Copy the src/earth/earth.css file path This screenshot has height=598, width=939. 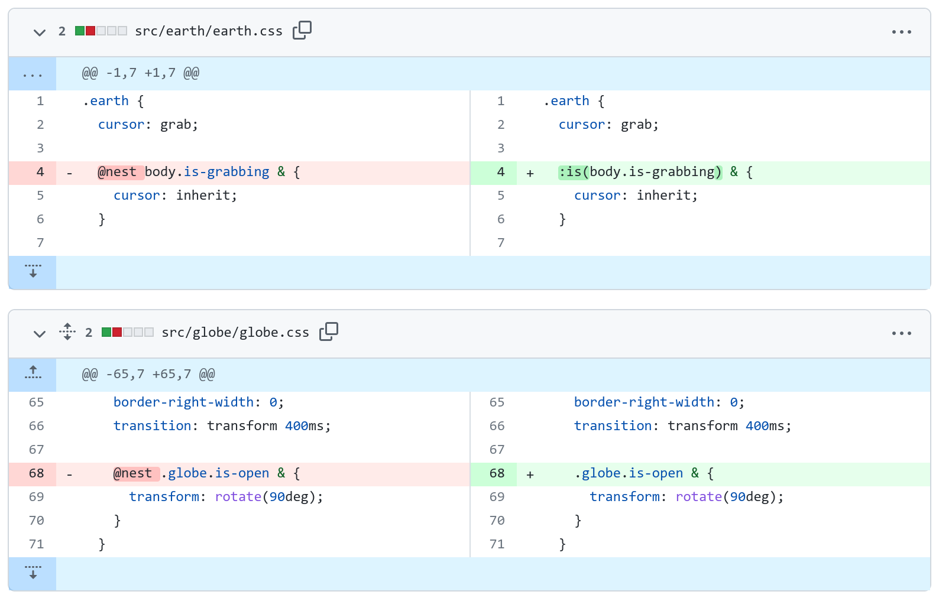302,30
